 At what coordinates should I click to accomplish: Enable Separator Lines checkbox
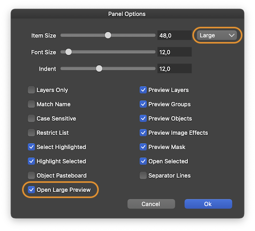(143, 175)
